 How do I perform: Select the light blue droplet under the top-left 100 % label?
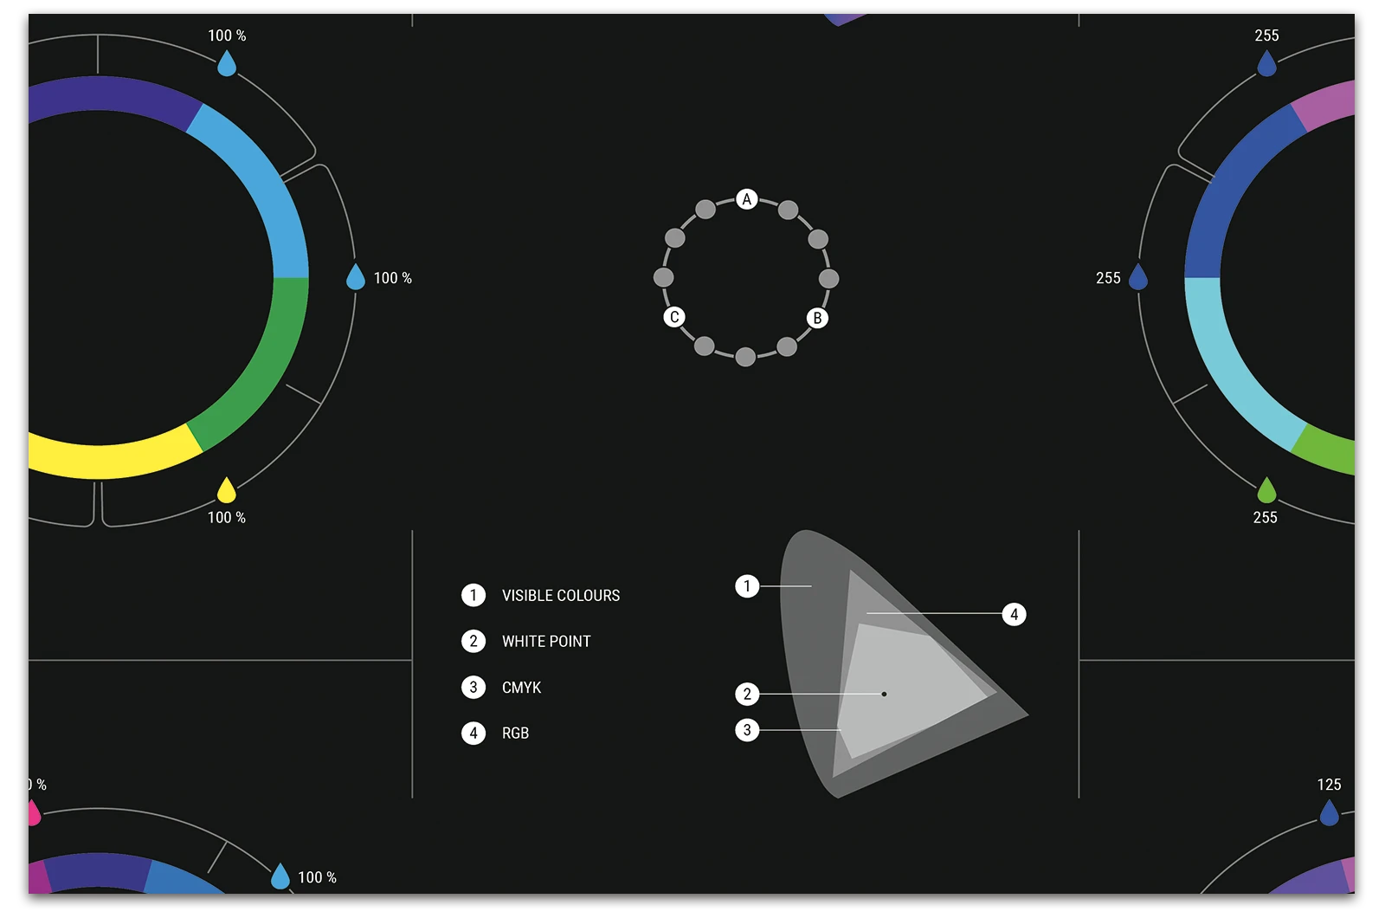click(x=227, y=64)
